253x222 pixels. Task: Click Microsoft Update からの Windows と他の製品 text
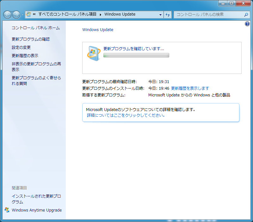click(189, 95)
